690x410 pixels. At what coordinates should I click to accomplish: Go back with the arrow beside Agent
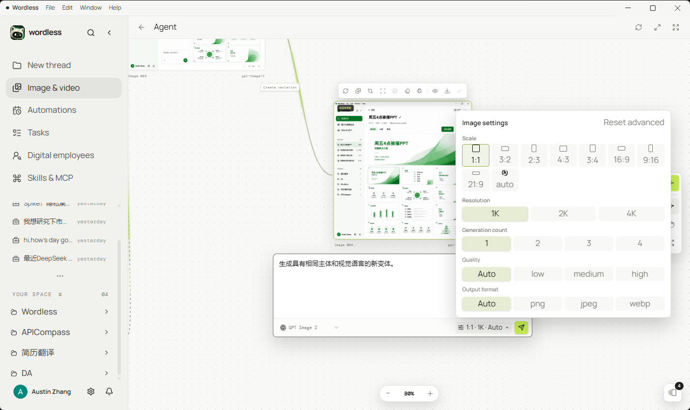(x=141, y=27)
